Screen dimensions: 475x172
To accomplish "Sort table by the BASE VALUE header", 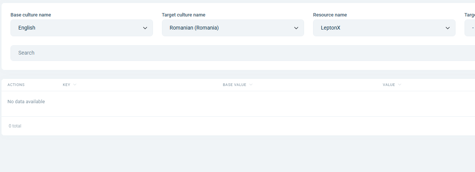I will (235, 85).
